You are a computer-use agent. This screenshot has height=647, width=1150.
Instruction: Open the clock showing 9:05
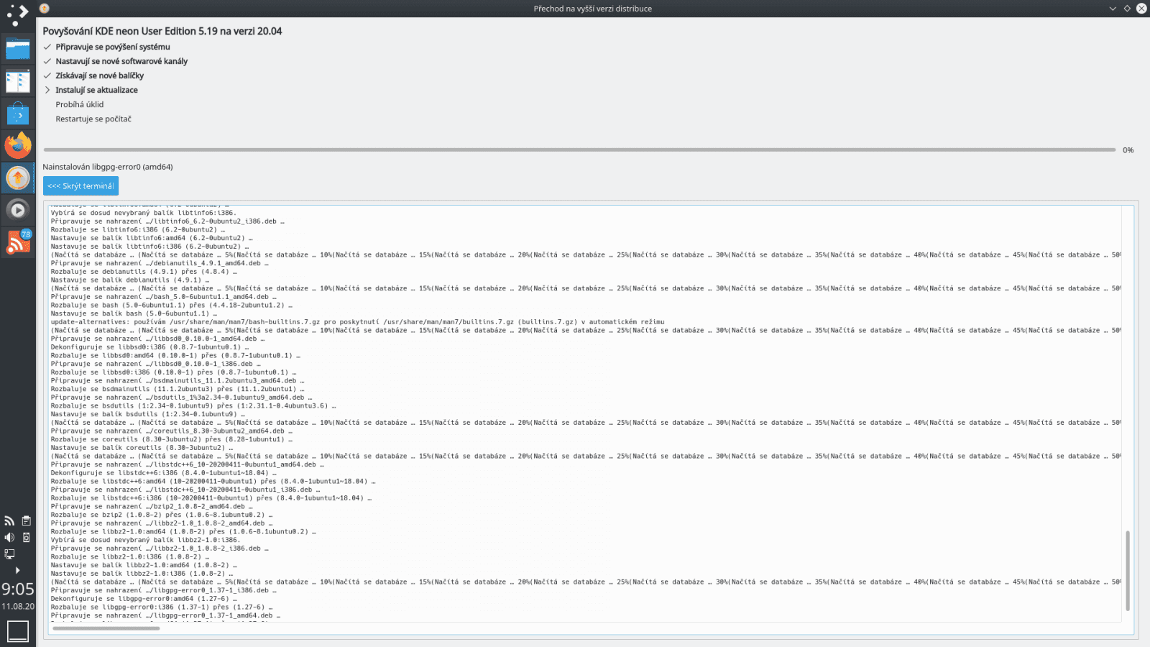(x=17, y=589)
